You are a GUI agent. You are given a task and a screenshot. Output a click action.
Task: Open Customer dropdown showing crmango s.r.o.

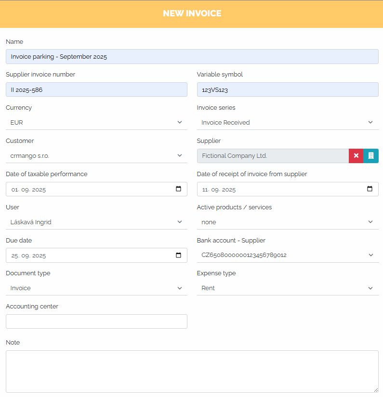[96, 156]
